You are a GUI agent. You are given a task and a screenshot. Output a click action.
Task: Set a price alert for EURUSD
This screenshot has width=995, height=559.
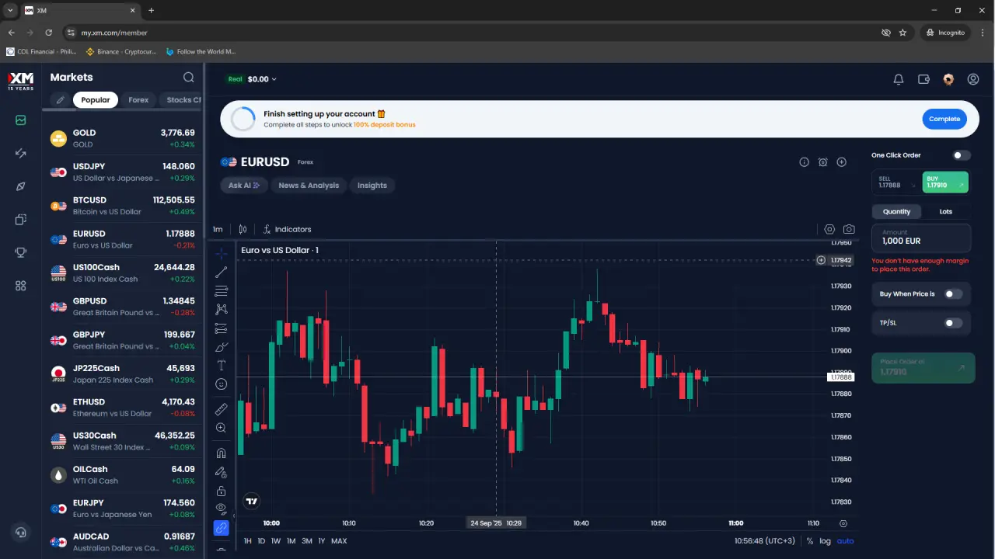[x=822, y=162]
